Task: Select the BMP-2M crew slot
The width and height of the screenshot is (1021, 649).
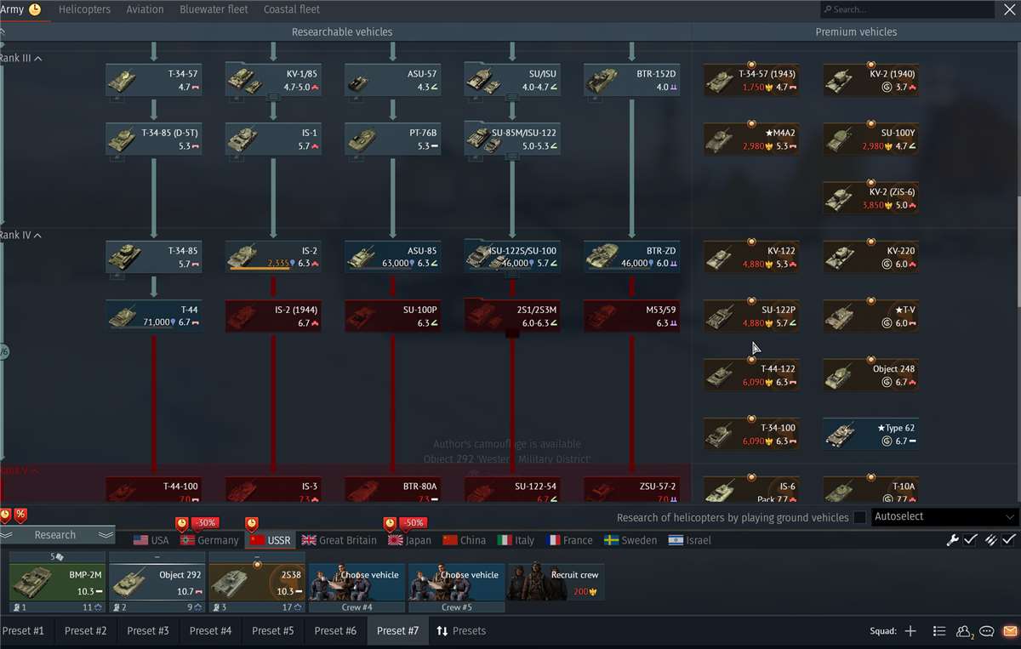Action: click(58, 582)
